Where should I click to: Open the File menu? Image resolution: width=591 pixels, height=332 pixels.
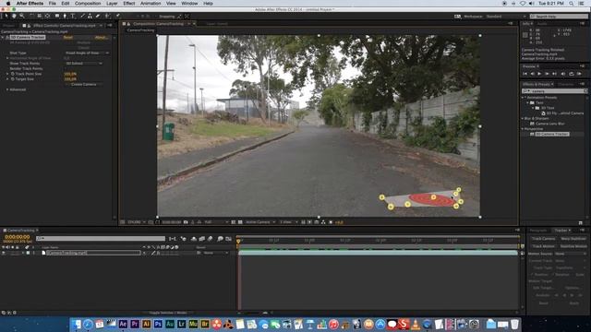tap(53, 4)
